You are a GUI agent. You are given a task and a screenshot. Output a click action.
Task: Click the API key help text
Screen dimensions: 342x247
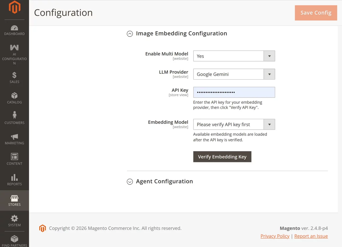pyautogui.click(x=228, y=105)
